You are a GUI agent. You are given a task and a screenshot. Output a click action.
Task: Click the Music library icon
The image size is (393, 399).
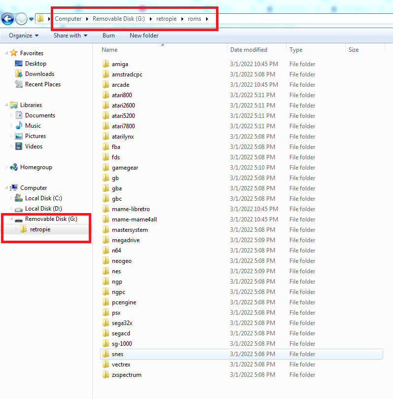pyautogui.click(x=19, y=125)
